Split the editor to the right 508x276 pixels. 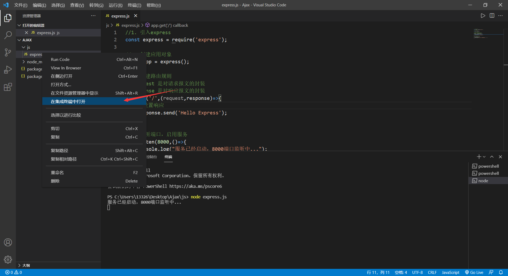tap(492, 16)
